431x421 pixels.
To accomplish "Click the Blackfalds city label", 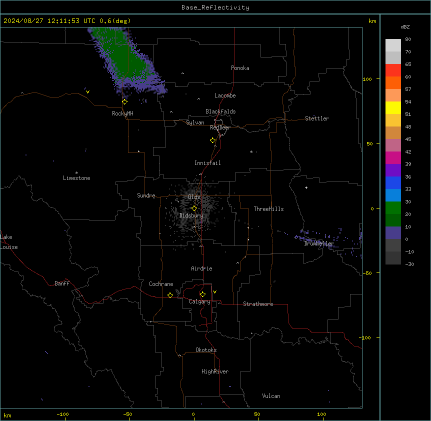I will tap(220, 111).
